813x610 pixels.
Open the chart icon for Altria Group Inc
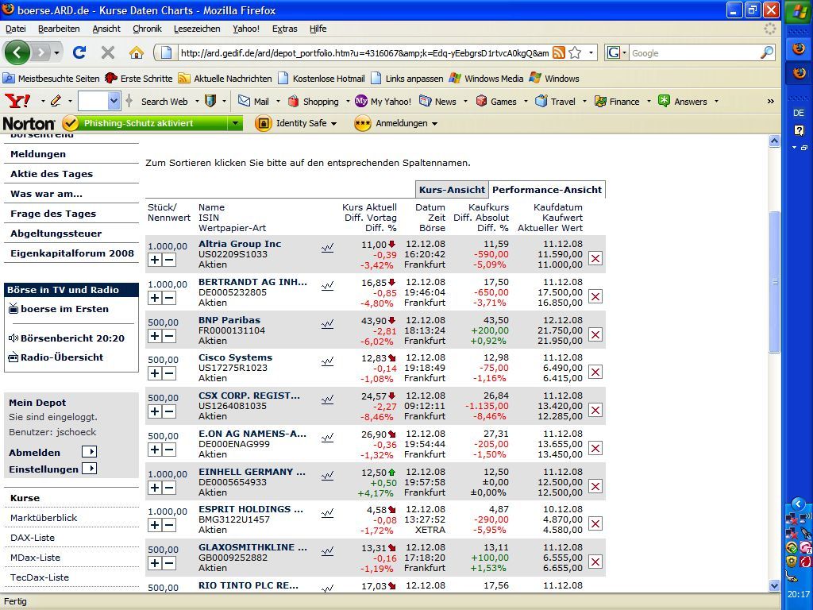(x=327, y=248)
